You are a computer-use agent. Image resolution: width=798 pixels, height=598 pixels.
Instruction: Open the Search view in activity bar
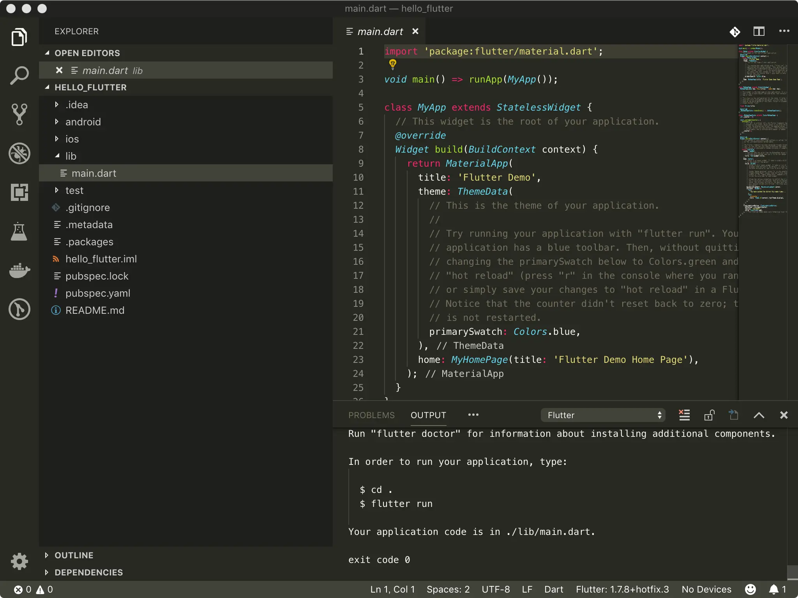click(19, 75)
